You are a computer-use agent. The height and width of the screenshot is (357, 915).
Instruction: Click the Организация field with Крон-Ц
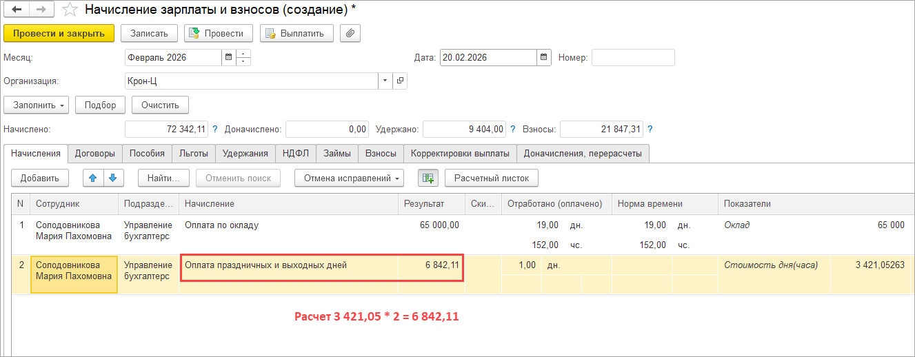tap(251, 81)
